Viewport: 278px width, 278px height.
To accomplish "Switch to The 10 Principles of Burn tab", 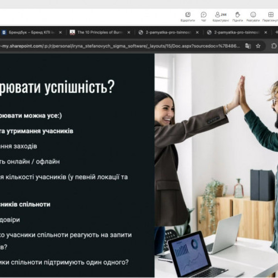I will coord(100,32).
